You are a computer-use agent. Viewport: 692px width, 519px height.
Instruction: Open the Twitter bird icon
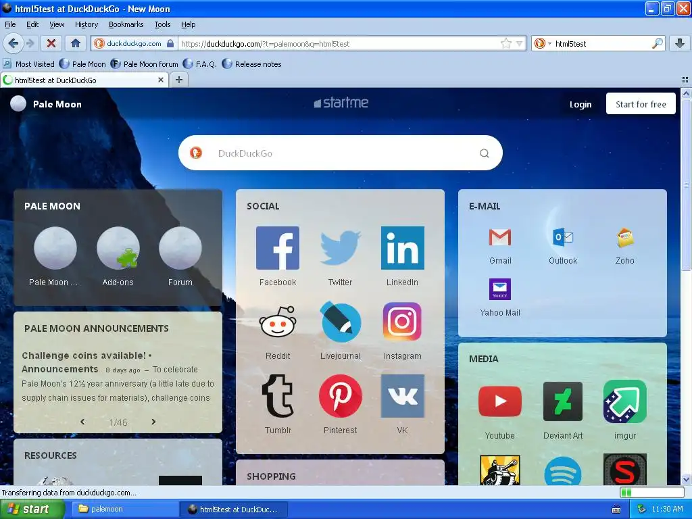[341, 248]
